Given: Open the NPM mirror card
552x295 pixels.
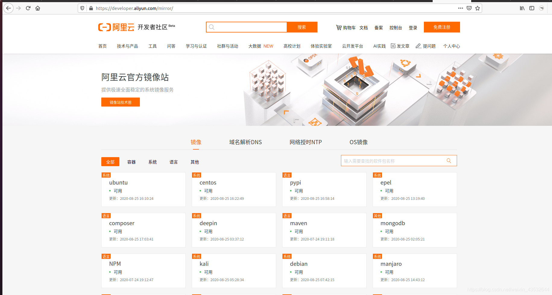Looking at the screenshot, I should point(144,271).
